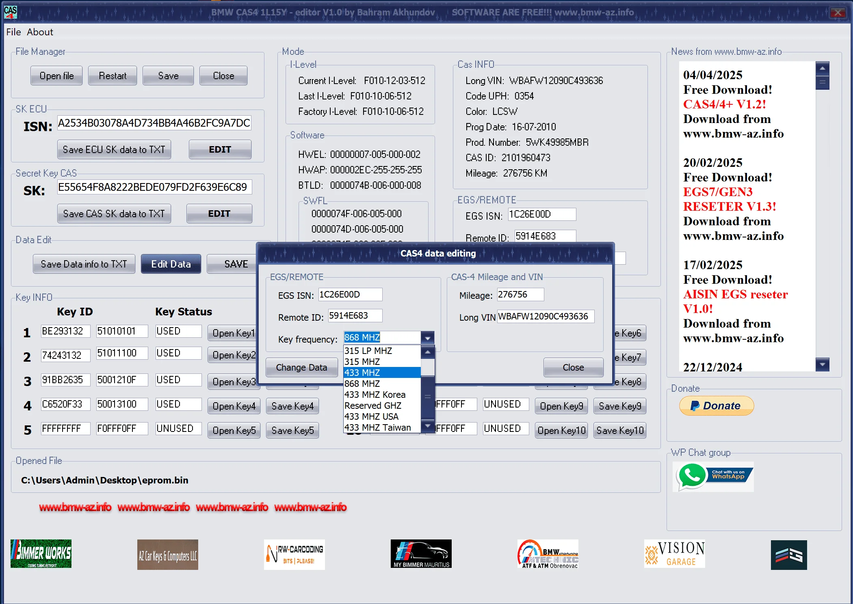Select 315 LP MHZ from frequency list
853x604 pixels.
382,351
